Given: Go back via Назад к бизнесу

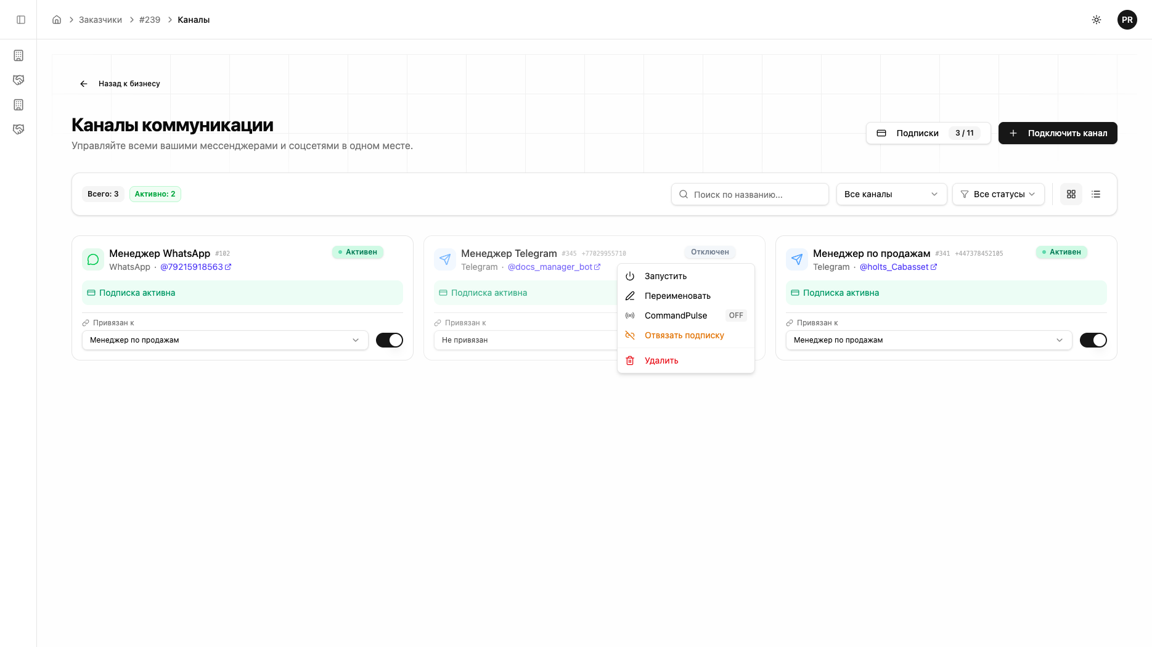Looking at the screenshot, I should pos(120,84).
